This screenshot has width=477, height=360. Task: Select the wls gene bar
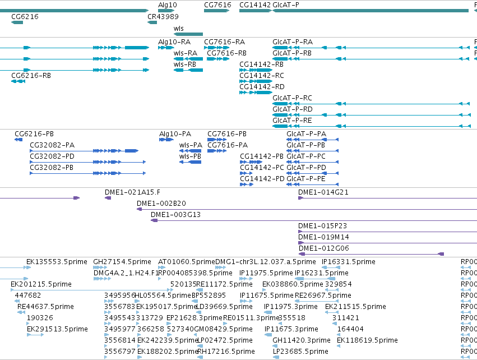[x=188, y=34]
